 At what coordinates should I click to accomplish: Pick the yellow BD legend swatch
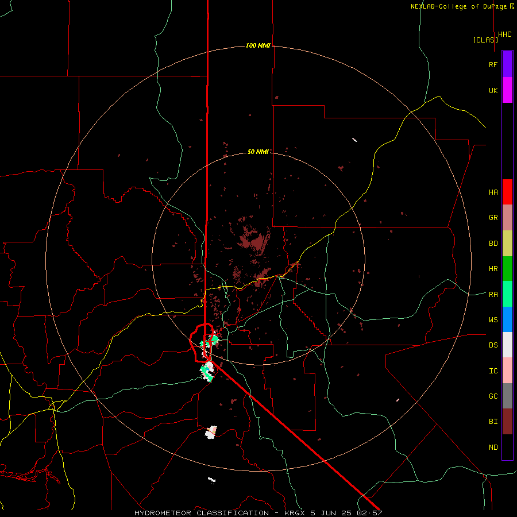[507, 244]
